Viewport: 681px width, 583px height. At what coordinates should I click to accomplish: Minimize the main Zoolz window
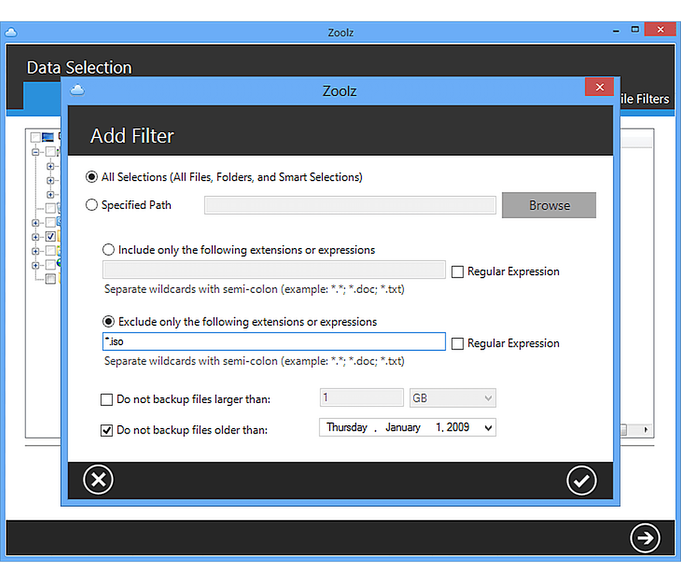coord(616,31)
